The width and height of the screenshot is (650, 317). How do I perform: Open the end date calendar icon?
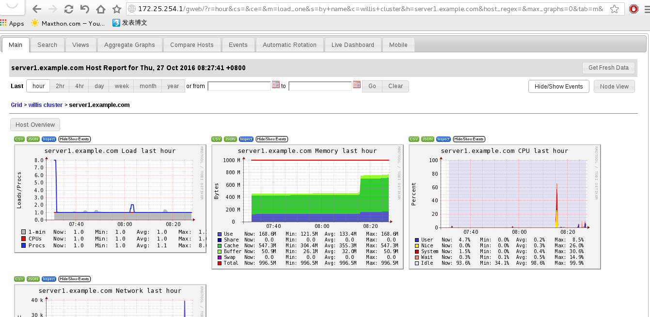click(356, 85)
